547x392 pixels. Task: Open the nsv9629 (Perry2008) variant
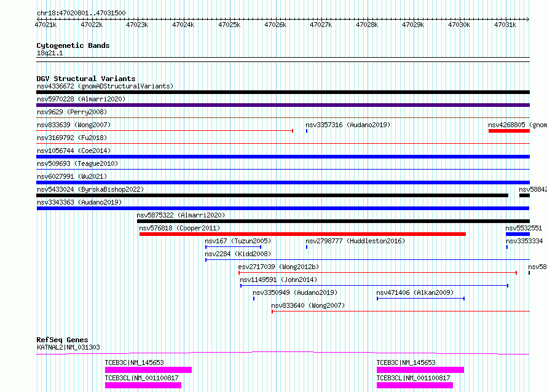(x=72, y=112)
